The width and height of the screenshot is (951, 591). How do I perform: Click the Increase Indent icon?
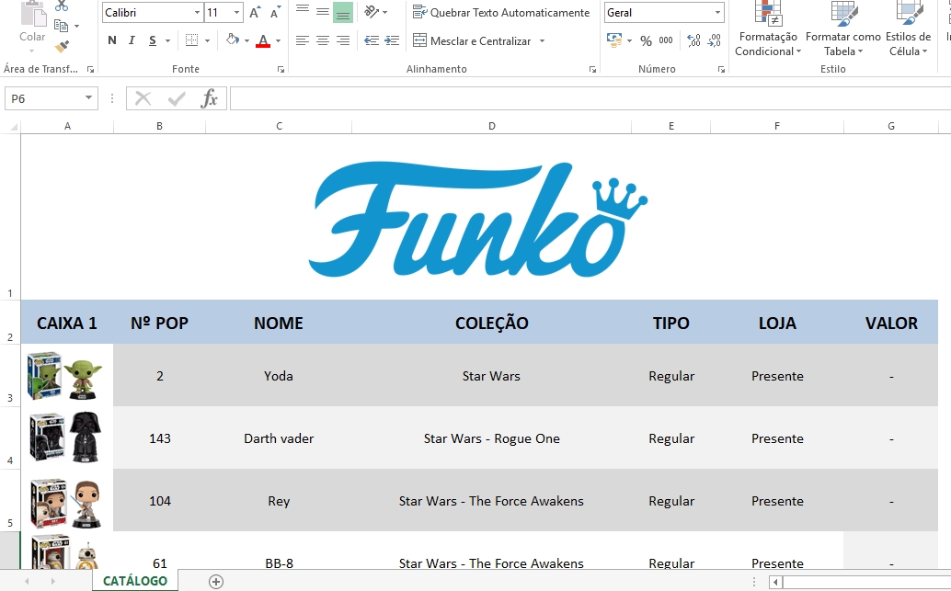392,40
